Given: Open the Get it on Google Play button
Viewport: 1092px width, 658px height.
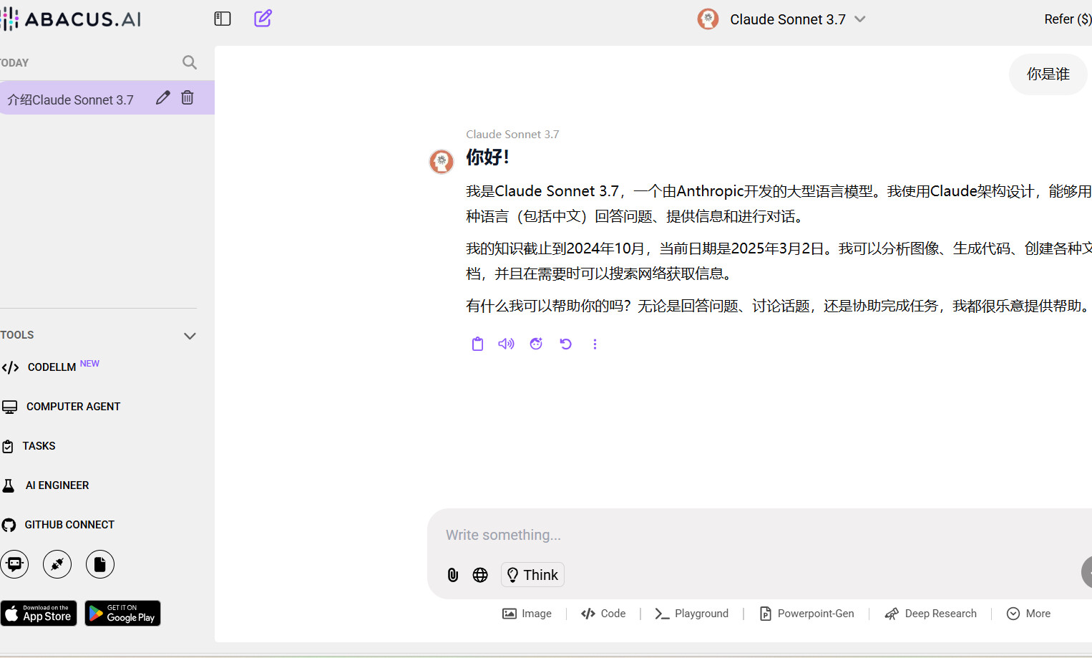Looking at the screenshot, I should tap(122, 613).
